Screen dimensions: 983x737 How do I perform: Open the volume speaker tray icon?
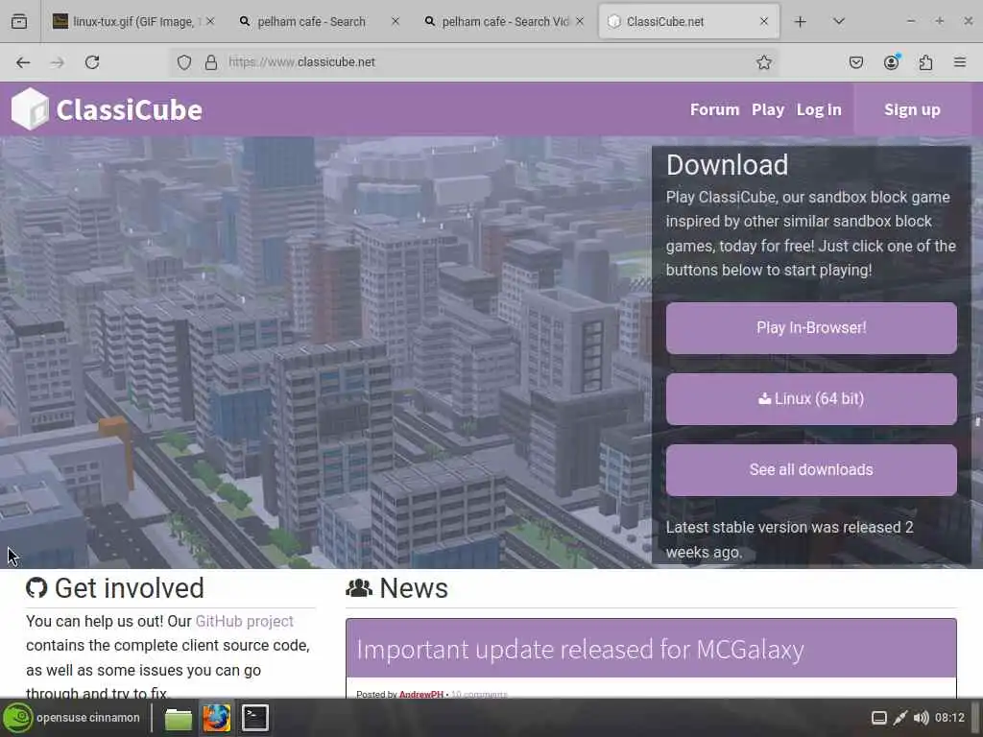[x=921, y=718]
